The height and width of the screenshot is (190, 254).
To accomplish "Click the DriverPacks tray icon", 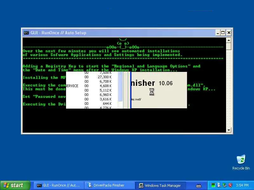I will 219,185.
